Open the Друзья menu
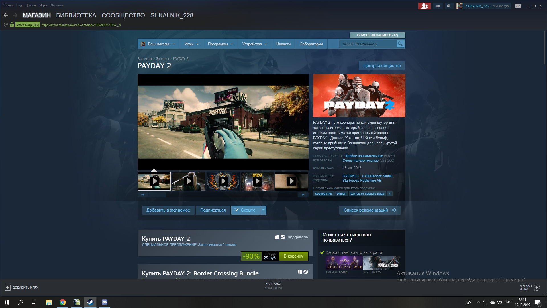This screenshot has width=547, height=308. 30,5
